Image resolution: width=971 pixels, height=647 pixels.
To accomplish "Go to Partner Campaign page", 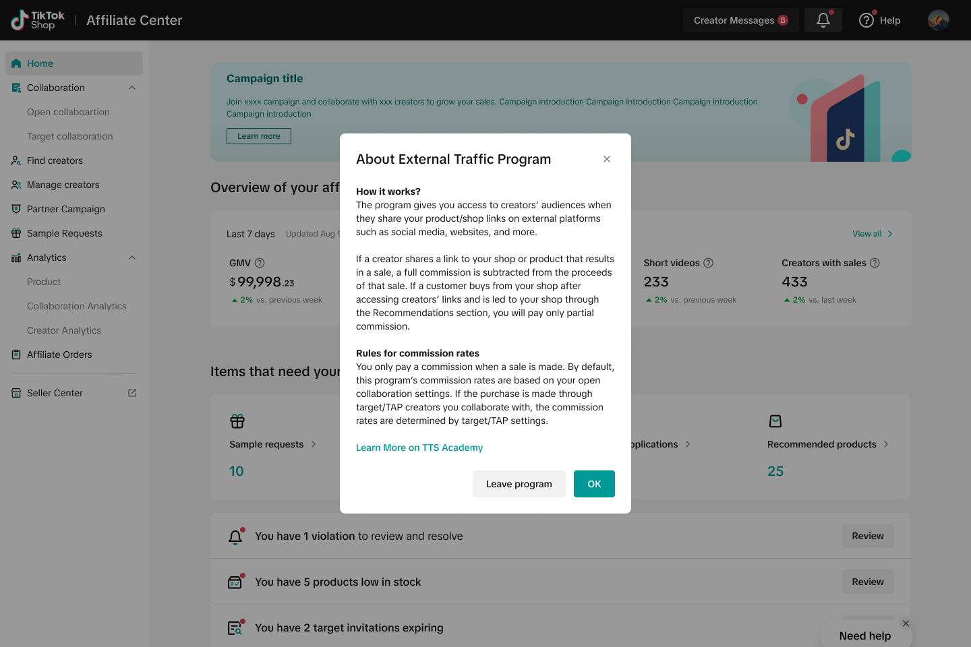I will point(65,209).
